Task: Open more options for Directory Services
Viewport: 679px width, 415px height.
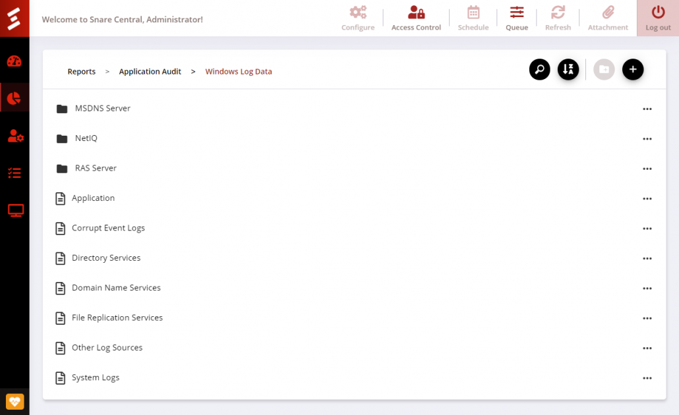Action: coord(647,258)
